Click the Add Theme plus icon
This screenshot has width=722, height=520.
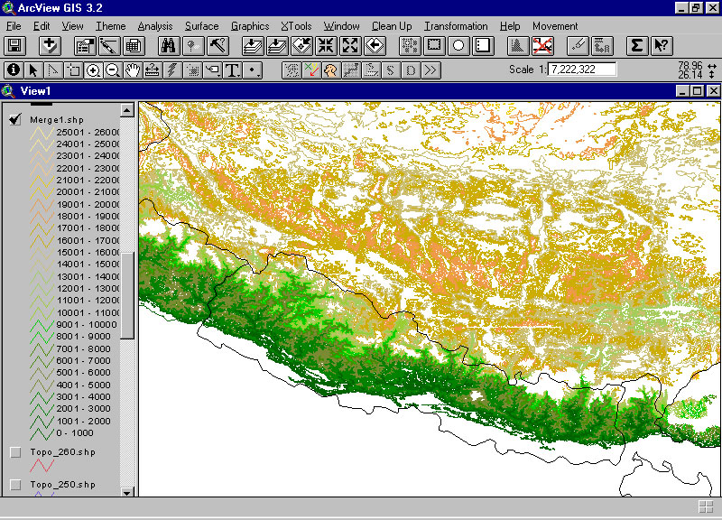[50, 45]
